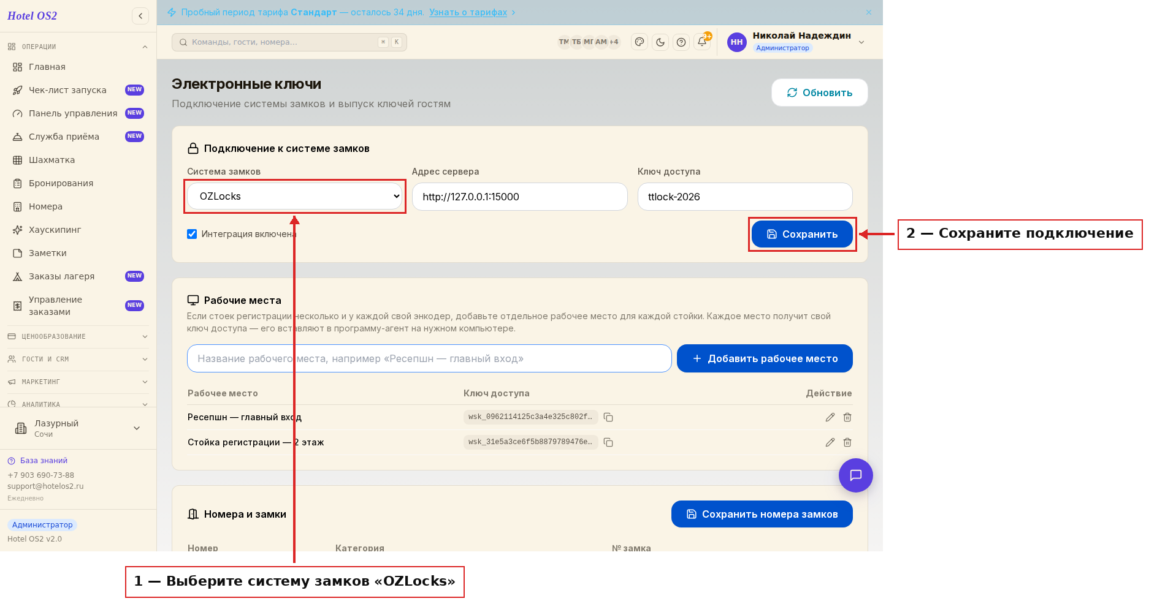Open notifications bell icon
This screenshot has width=1157, height=612.
(702, 42)
